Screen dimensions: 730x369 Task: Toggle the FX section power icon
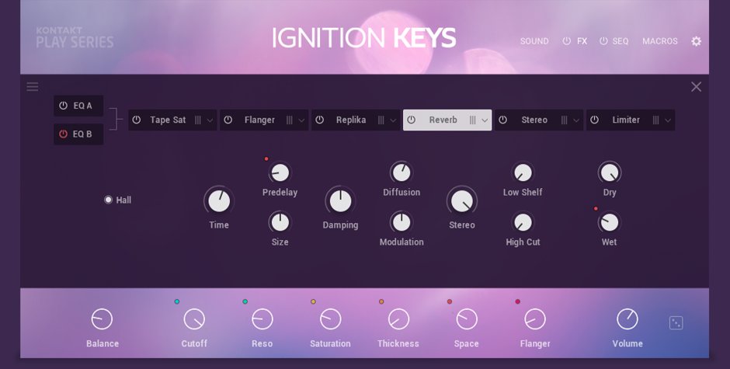pyautogui.click(x=567, y=41)
